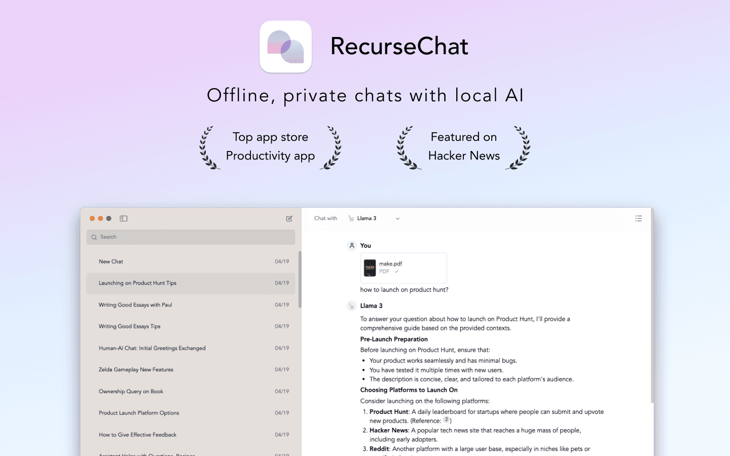Click the search magnifier icon
Viewport: 730px width, 456px height.
(x=94, y=237)
